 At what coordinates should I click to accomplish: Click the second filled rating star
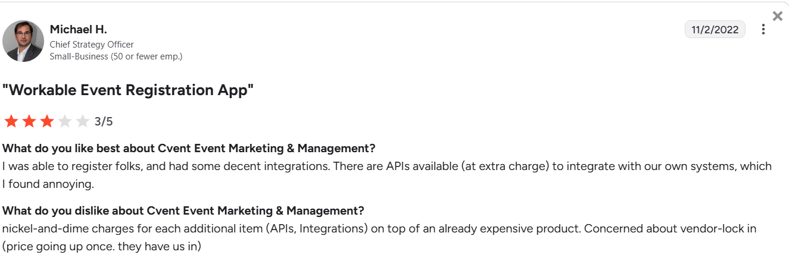click(29, 122)
